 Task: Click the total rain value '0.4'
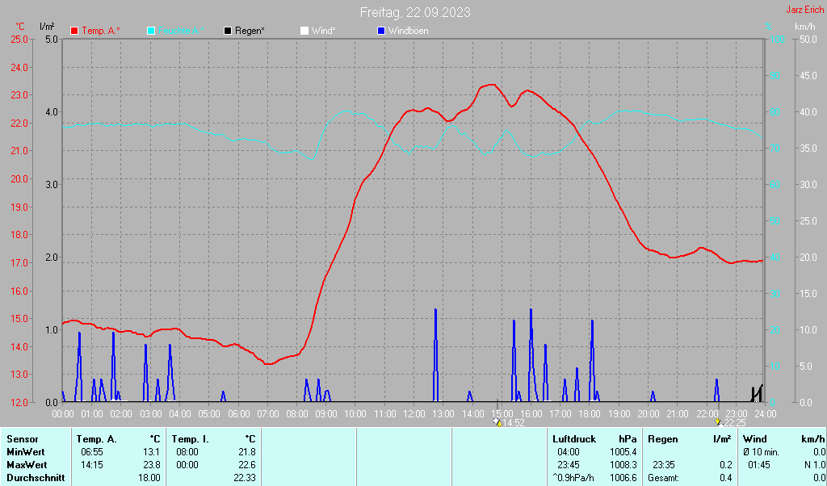[726, 478]
